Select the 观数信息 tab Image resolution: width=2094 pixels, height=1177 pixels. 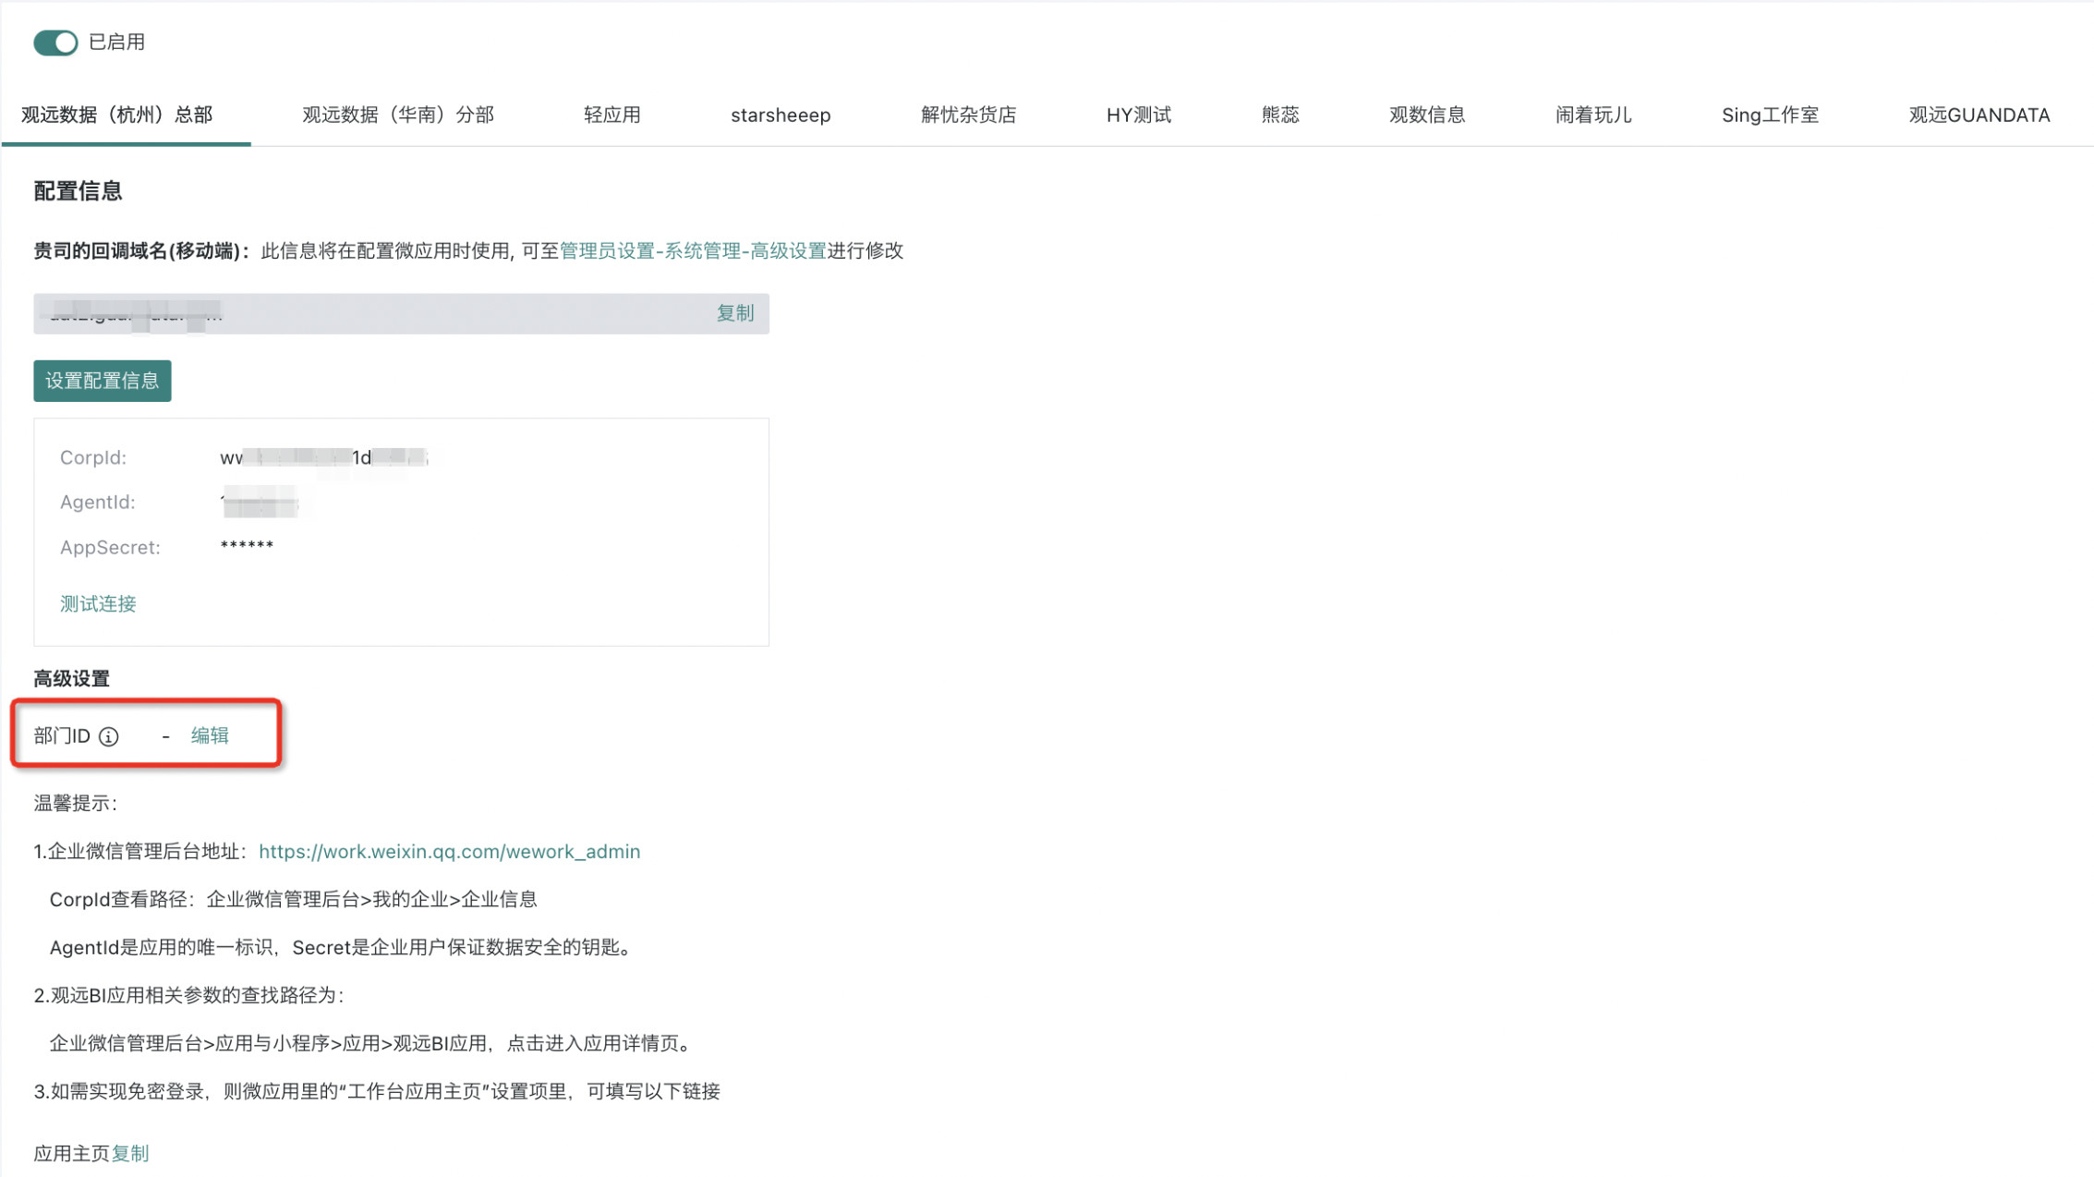(x=1426, y=115)
